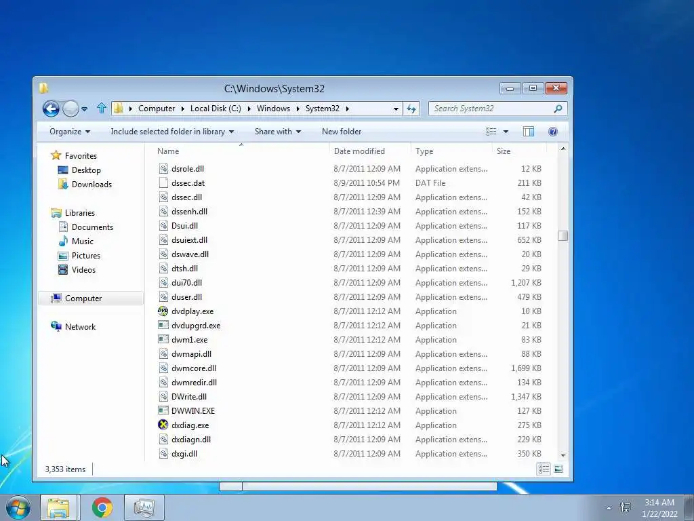Click the dvdplay.exe DVD icon
694x521 pixels.
tap(163, 311)
